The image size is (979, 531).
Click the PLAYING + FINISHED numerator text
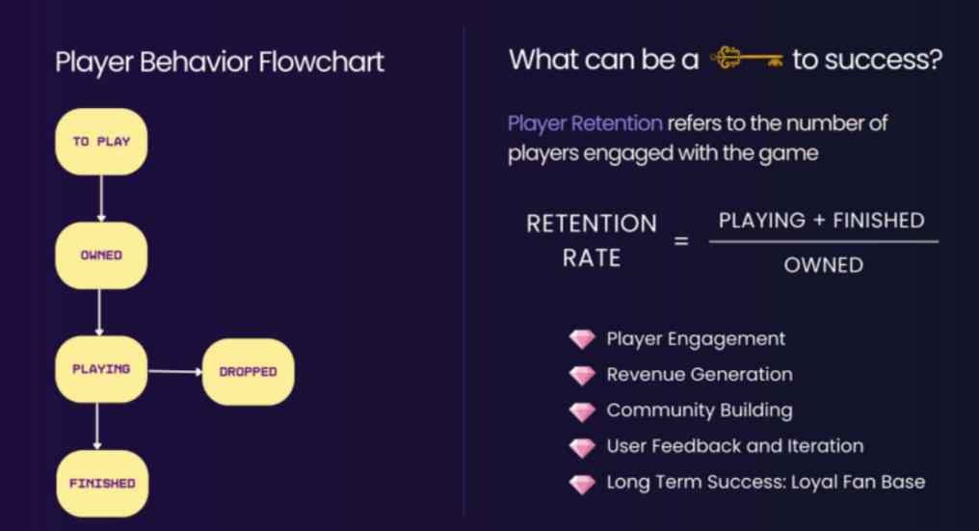(x=821, y=220)
